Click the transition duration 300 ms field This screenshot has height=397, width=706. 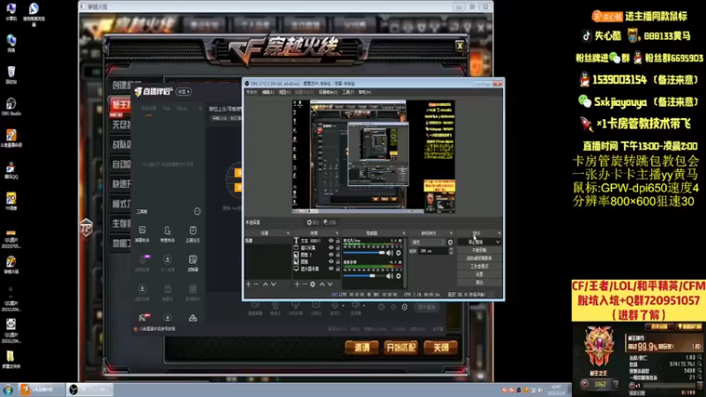(x=433, y=251)
